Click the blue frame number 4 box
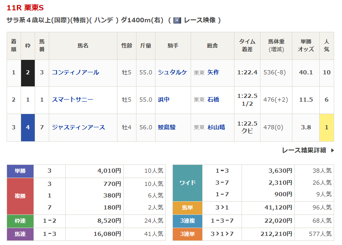342x245 pixels. click(x=28, y=127)
